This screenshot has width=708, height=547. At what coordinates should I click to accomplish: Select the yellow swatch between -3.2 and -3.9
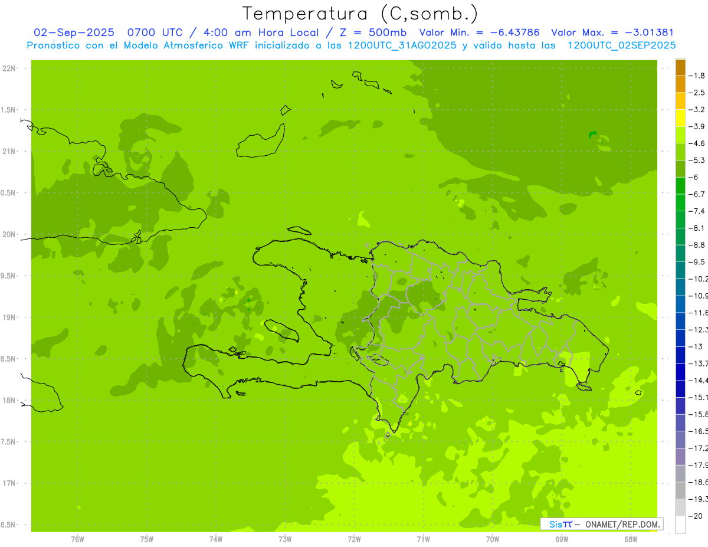[x=680, y=118]
